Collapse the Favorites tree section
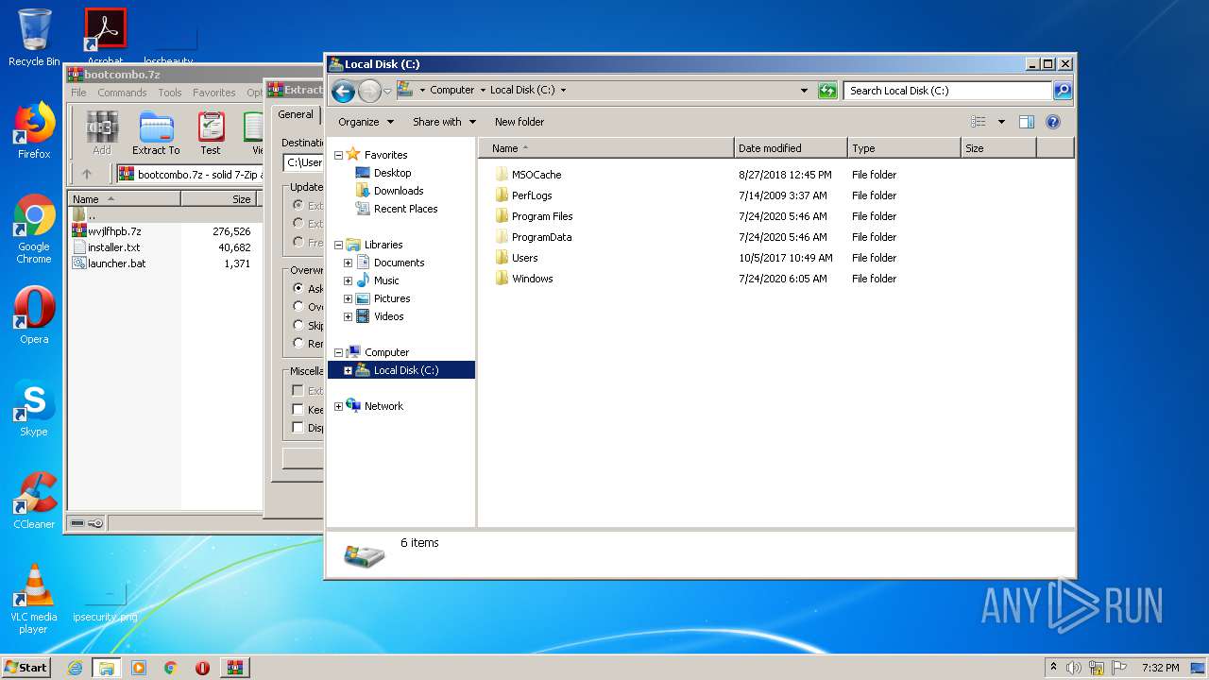 338,155
